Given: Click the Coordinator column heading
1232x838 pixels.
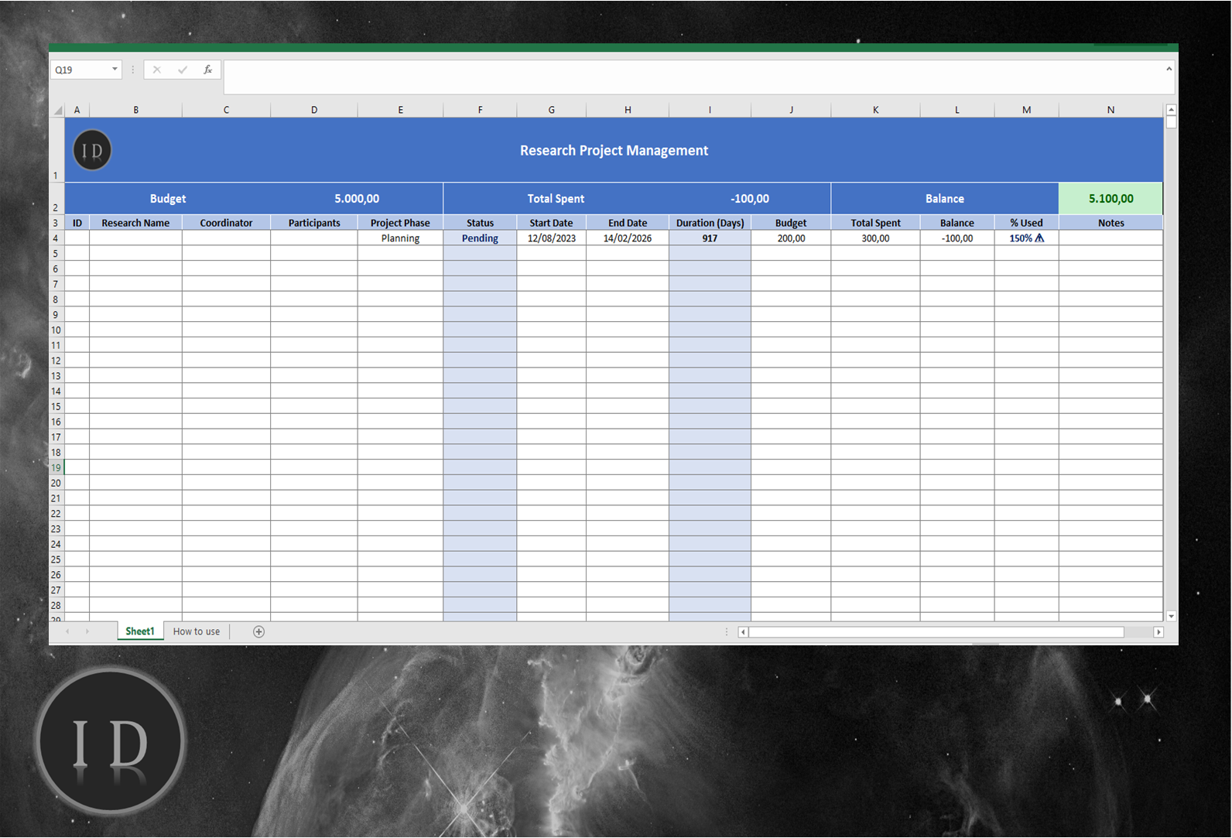Looking at the screenshot, I should click(226, 223).
